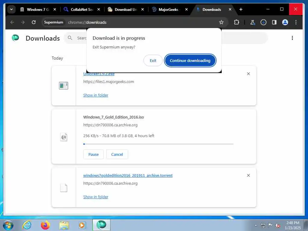308x231 pixels.
Task: Minimize the Supermium window
Action: point(268,9)
